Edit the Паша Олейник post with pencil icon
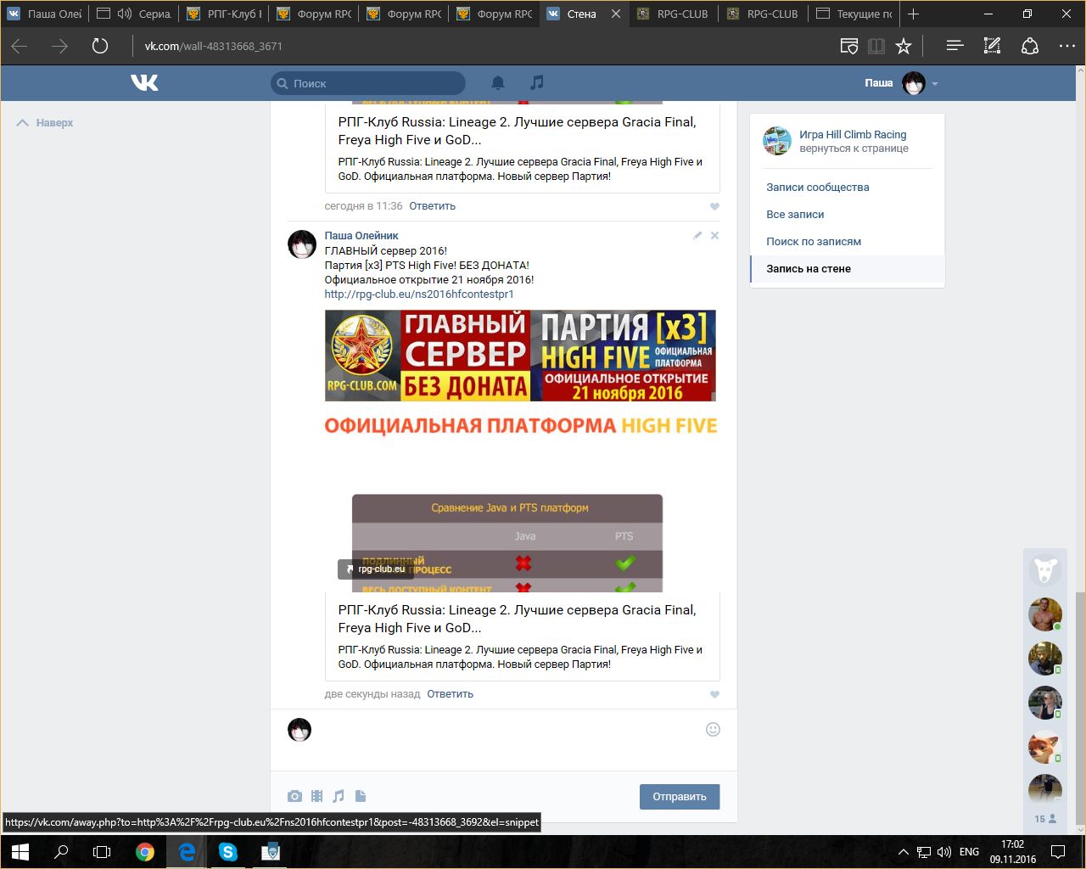This screenshot has width=1086, height=869. pyautogui.click(x=697, y=235)
